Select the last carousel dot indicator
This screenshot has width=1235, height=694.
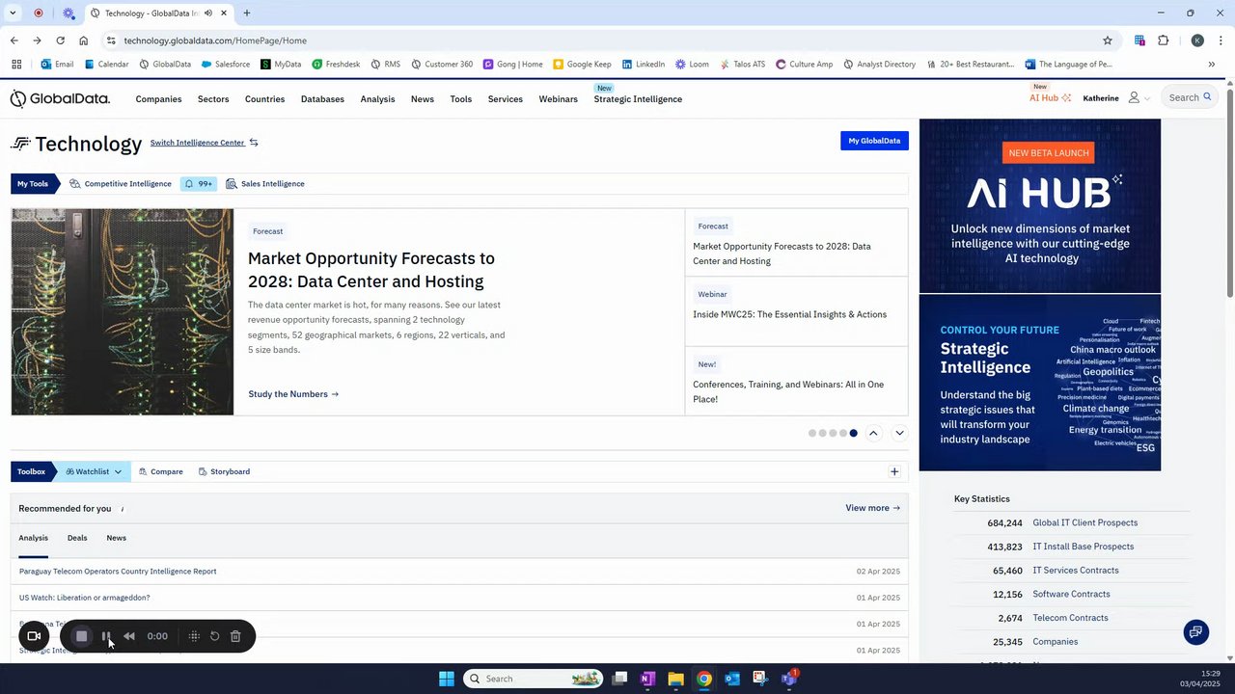pos(853,433)
